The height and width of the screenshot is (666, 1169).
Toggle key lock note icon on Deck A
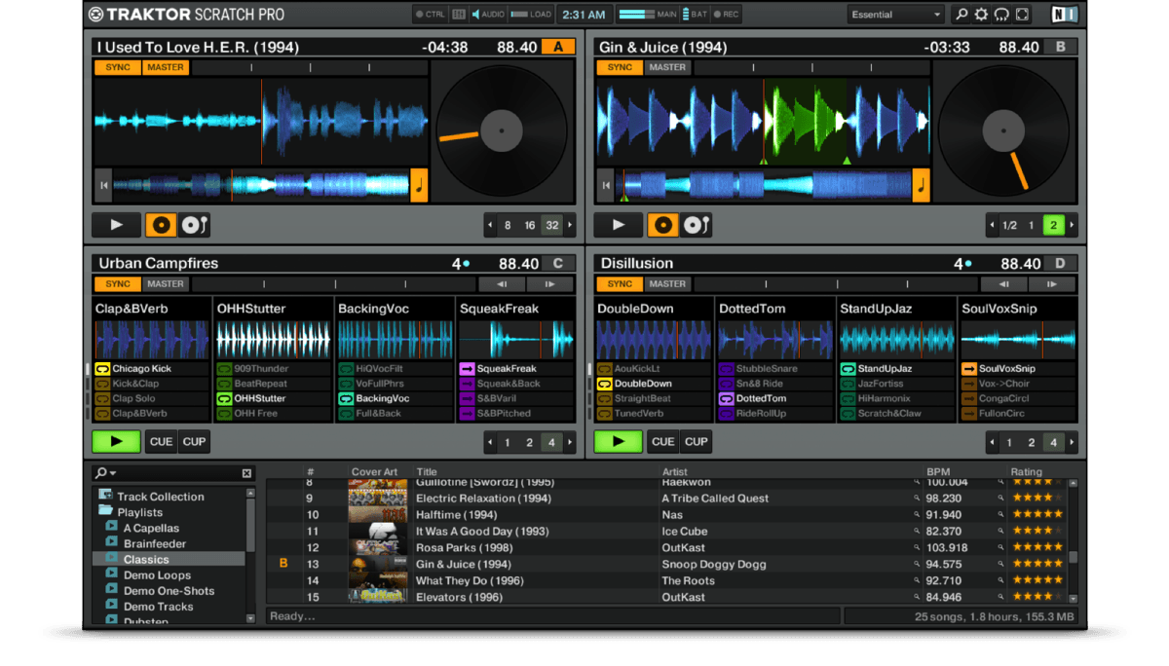[419, 185]
